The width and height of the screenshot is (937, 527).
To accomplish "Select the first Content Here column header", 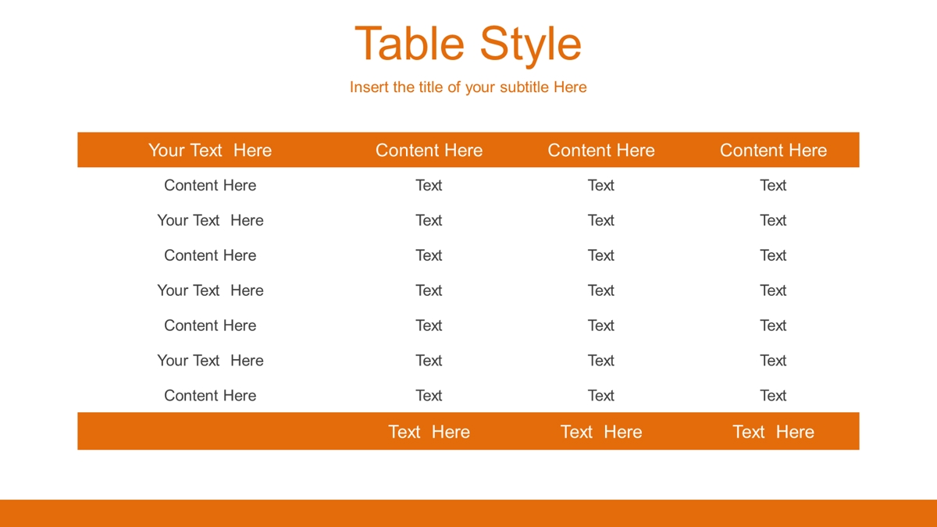I will (x=429, y=150).
